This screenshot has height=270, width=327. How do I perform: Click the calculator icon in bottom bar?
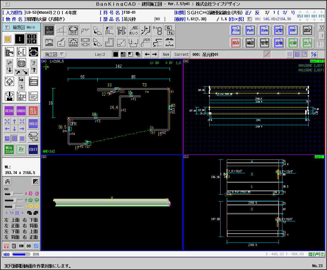pos(14,246)
